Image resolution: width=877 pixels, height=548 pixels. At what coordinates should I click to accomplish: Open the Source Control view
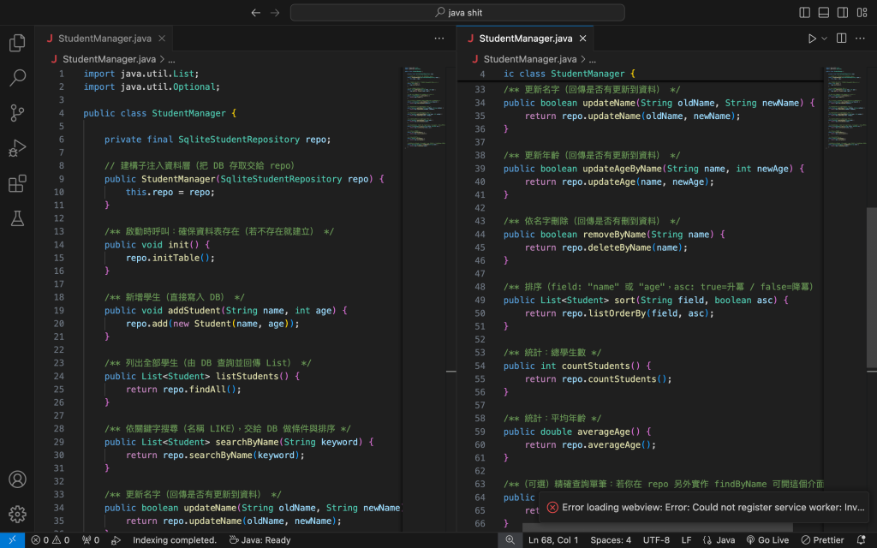tap(17, 113)
